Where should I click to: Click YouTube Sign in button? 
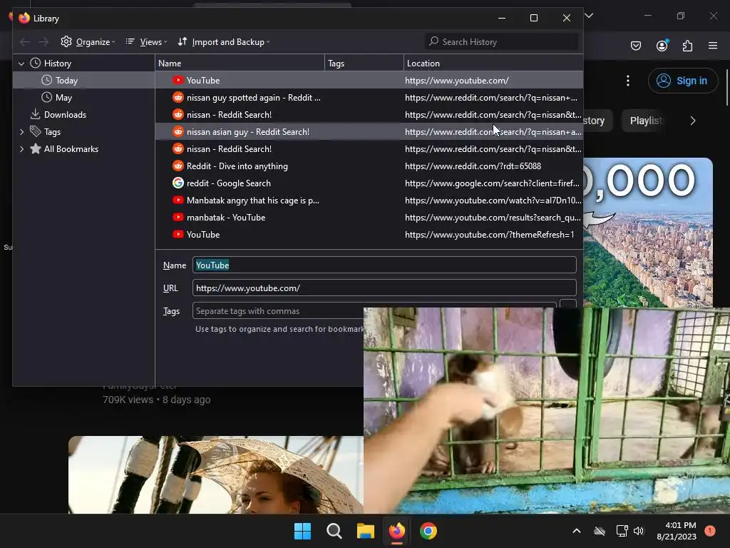[x=682, y=81]
